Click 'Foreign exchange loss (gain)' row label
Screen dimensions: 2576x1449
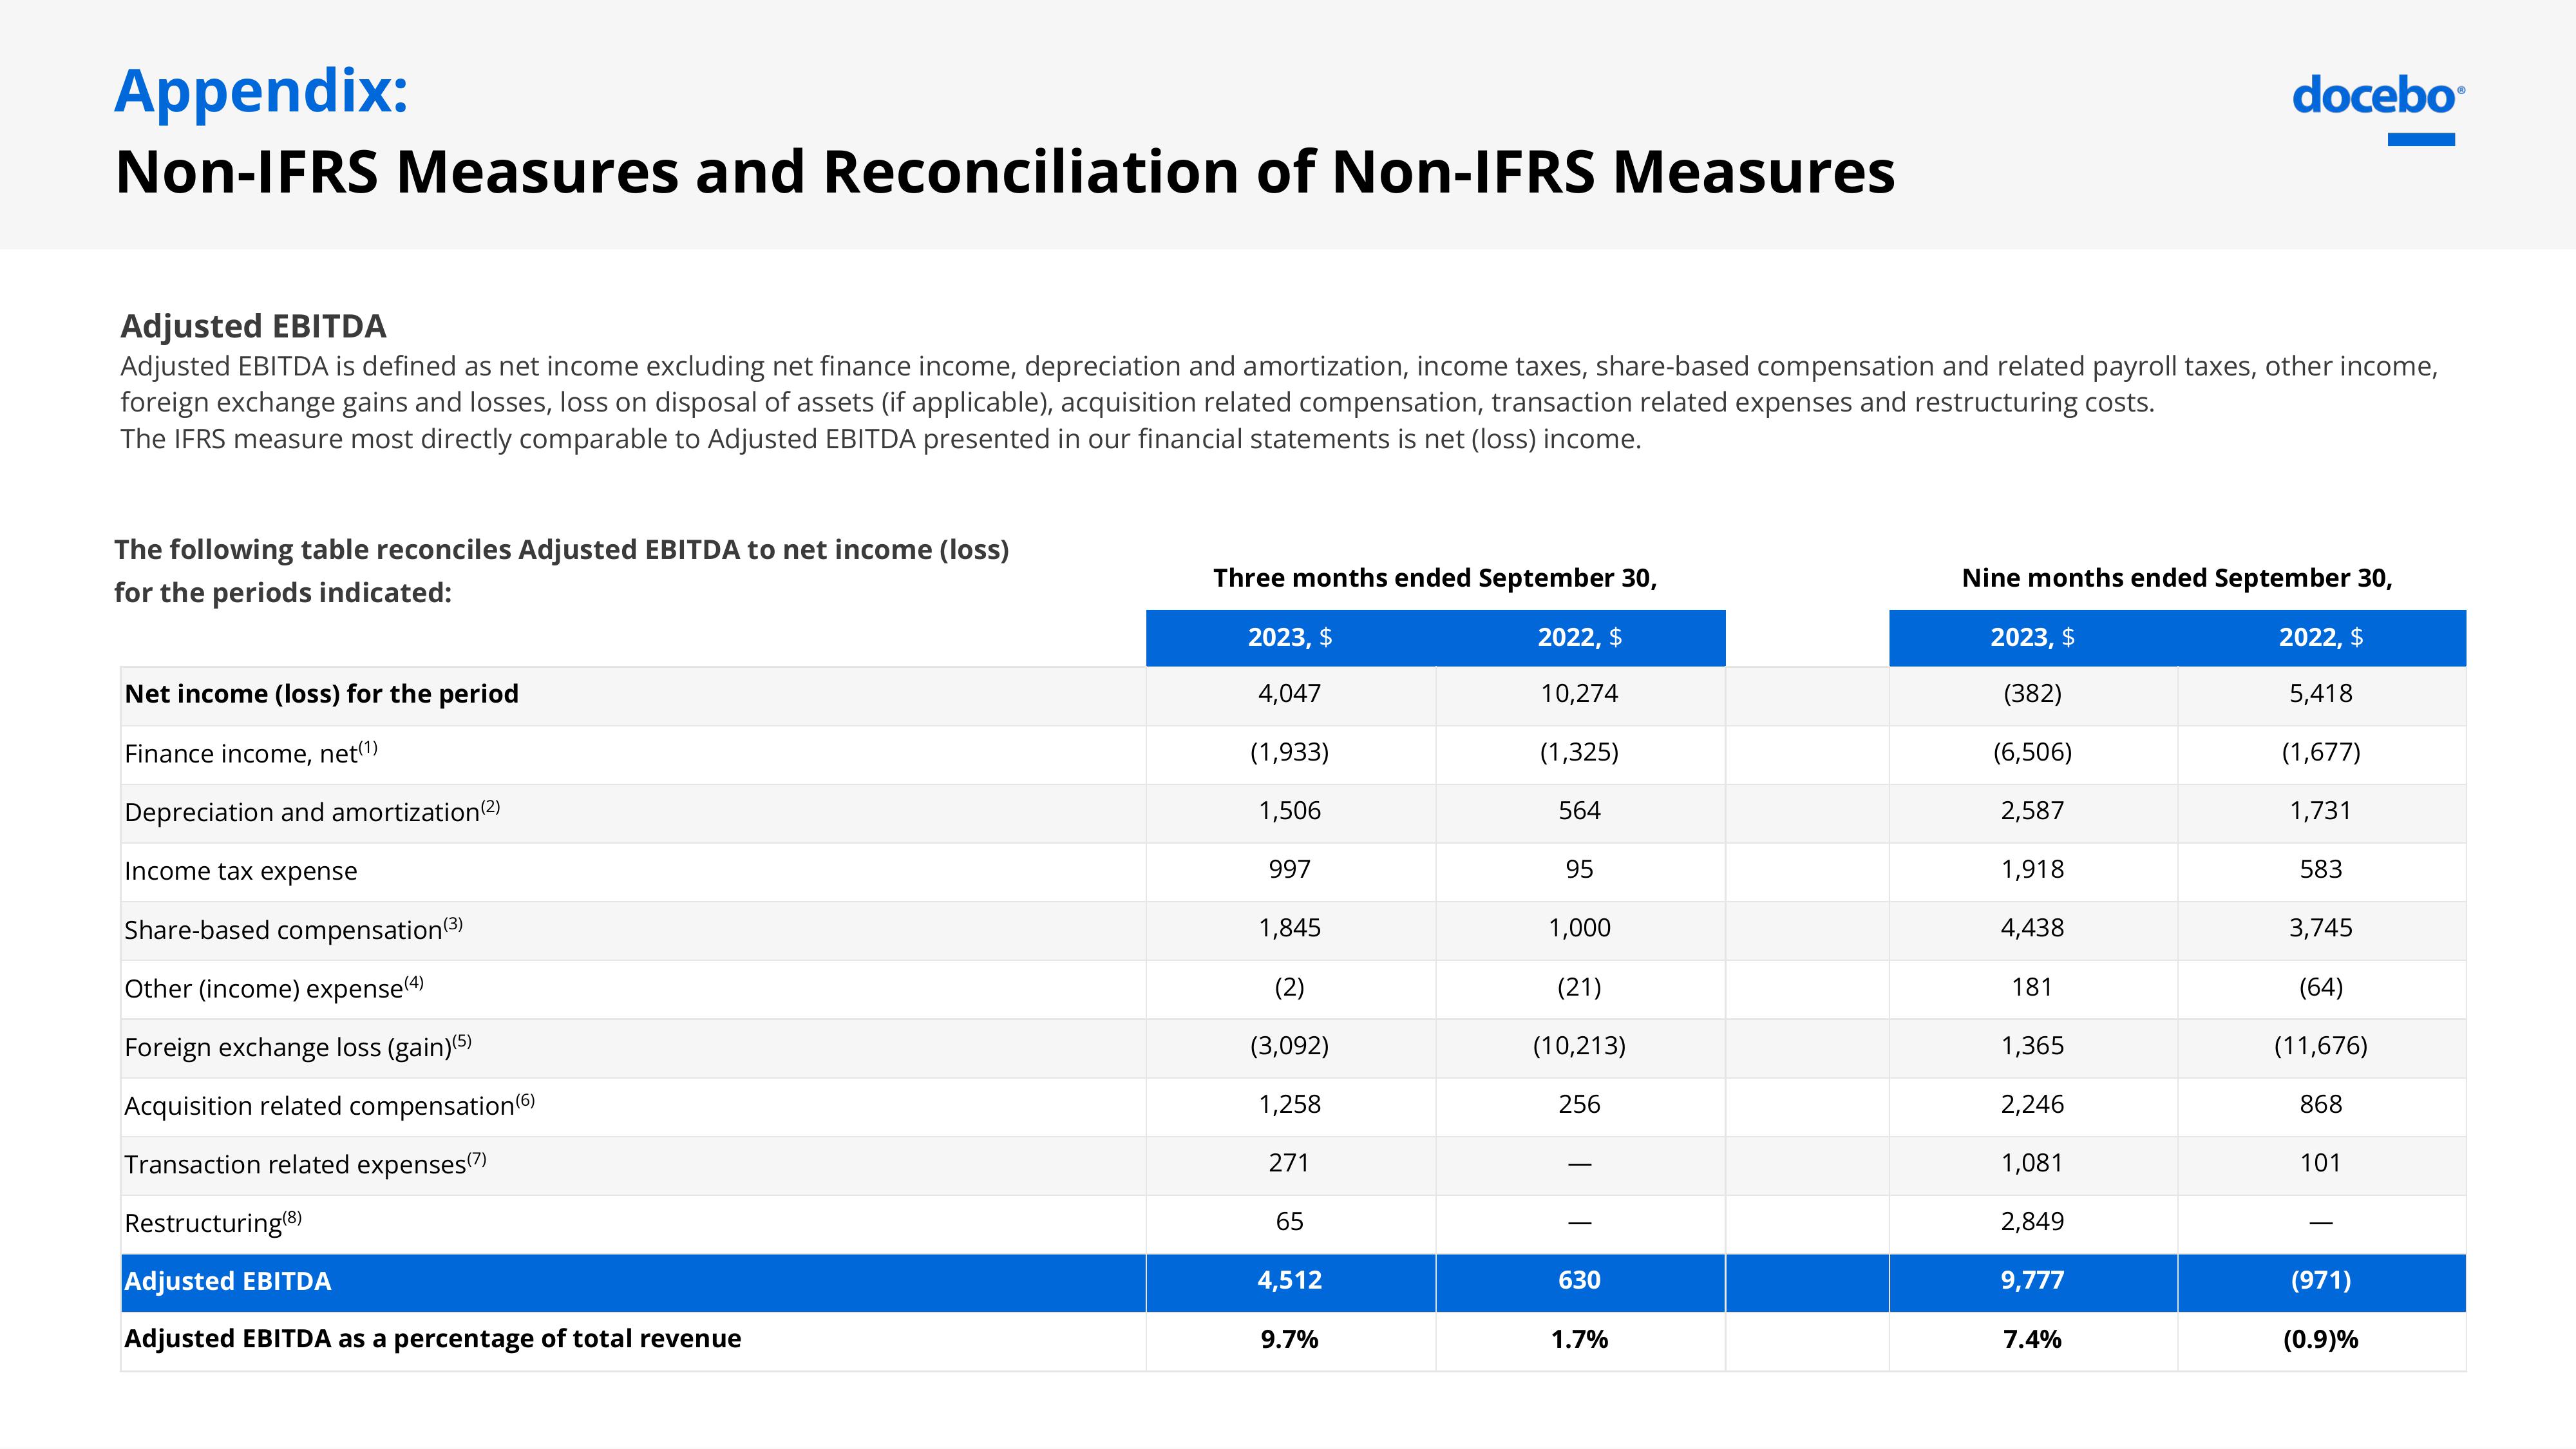click(x=298, y=1046)
